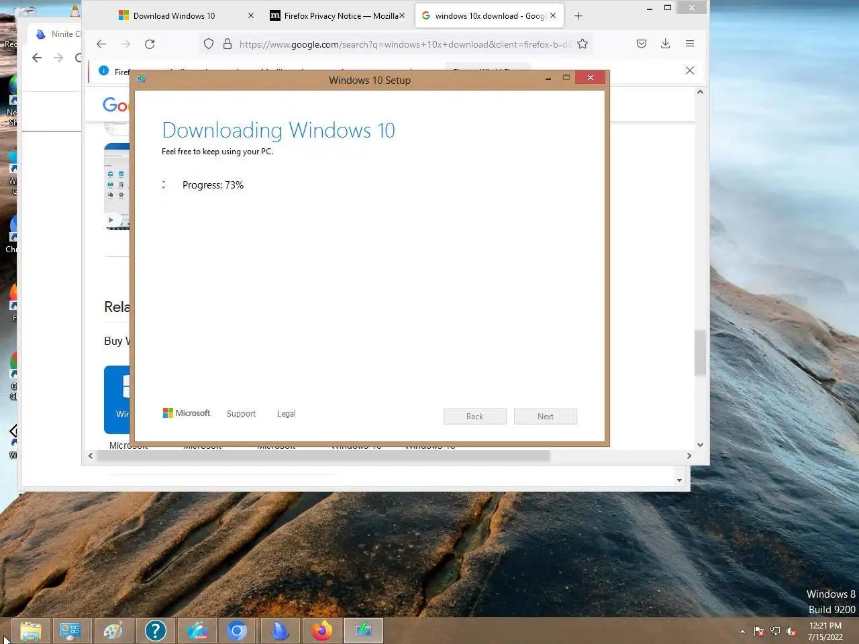Click the Firefox scrollbar down arrow
Image resolution: width=859 pixels, height=644 pixels.
click(700, 445)
